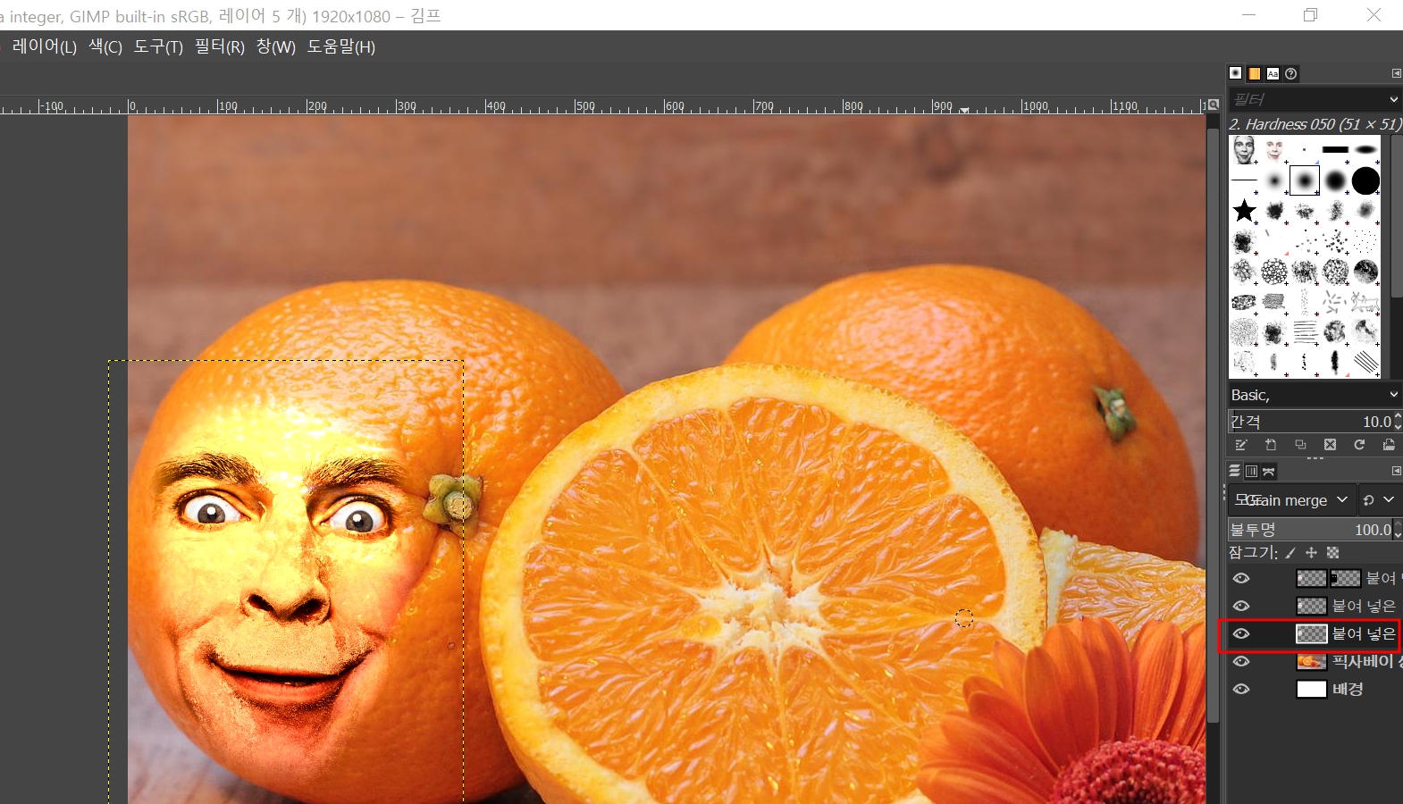The image size is (1403, 804).
Task: Select the solid black circle brush
Action: pyautogui.click(x=1365, y=180)
